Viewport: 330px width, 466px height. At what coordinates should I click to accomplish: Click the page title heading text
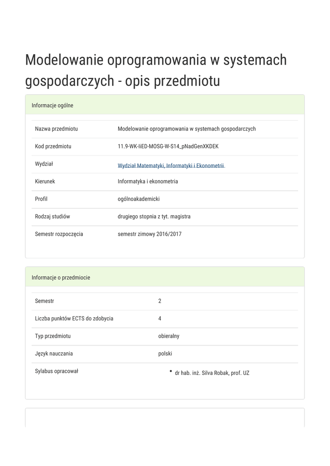(x=156, y=70)
